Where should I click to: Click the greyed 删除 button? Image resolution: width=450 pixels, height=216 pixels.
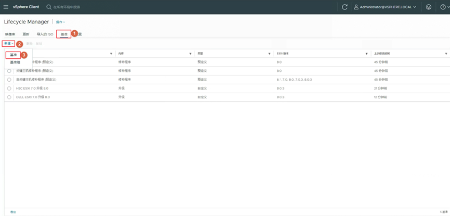point(29,44)
